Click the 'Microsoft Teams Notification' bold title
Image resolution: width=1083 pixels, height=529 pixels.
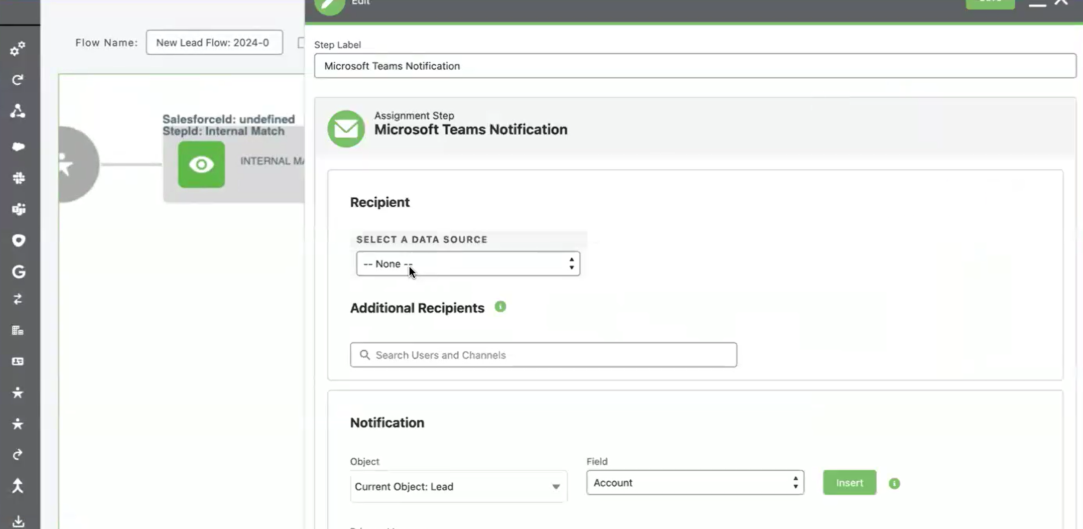pos(471,130)
